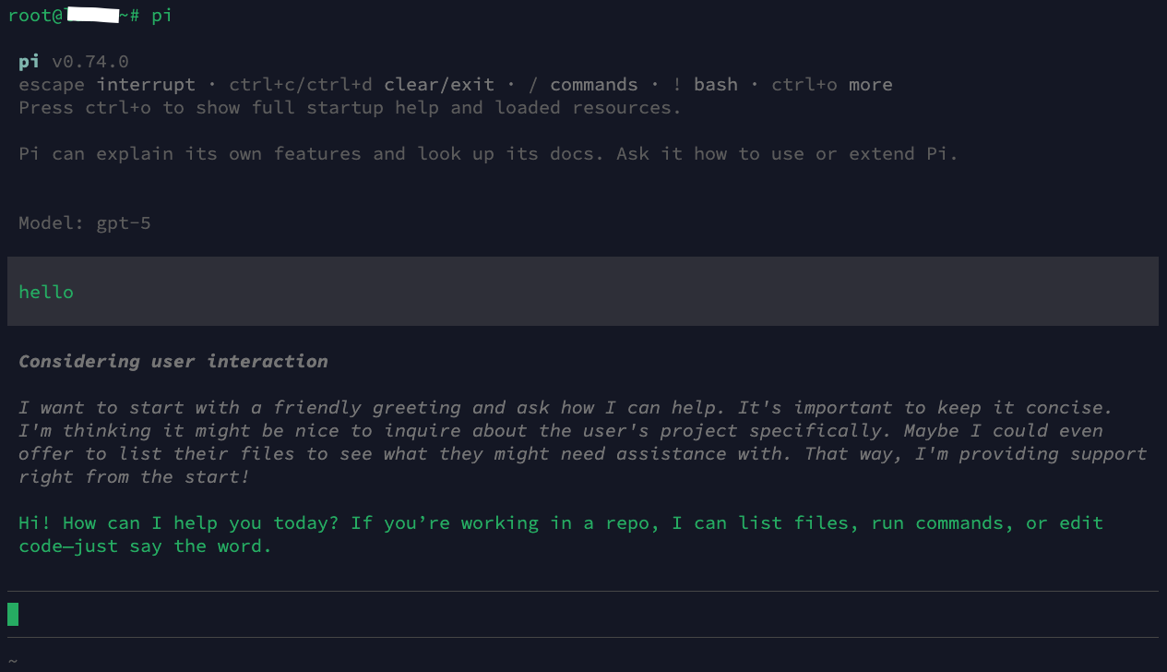The image size is (1167, 672).
Task: Click the tilde directory indicator at bottom
Action: click(13, 661)
